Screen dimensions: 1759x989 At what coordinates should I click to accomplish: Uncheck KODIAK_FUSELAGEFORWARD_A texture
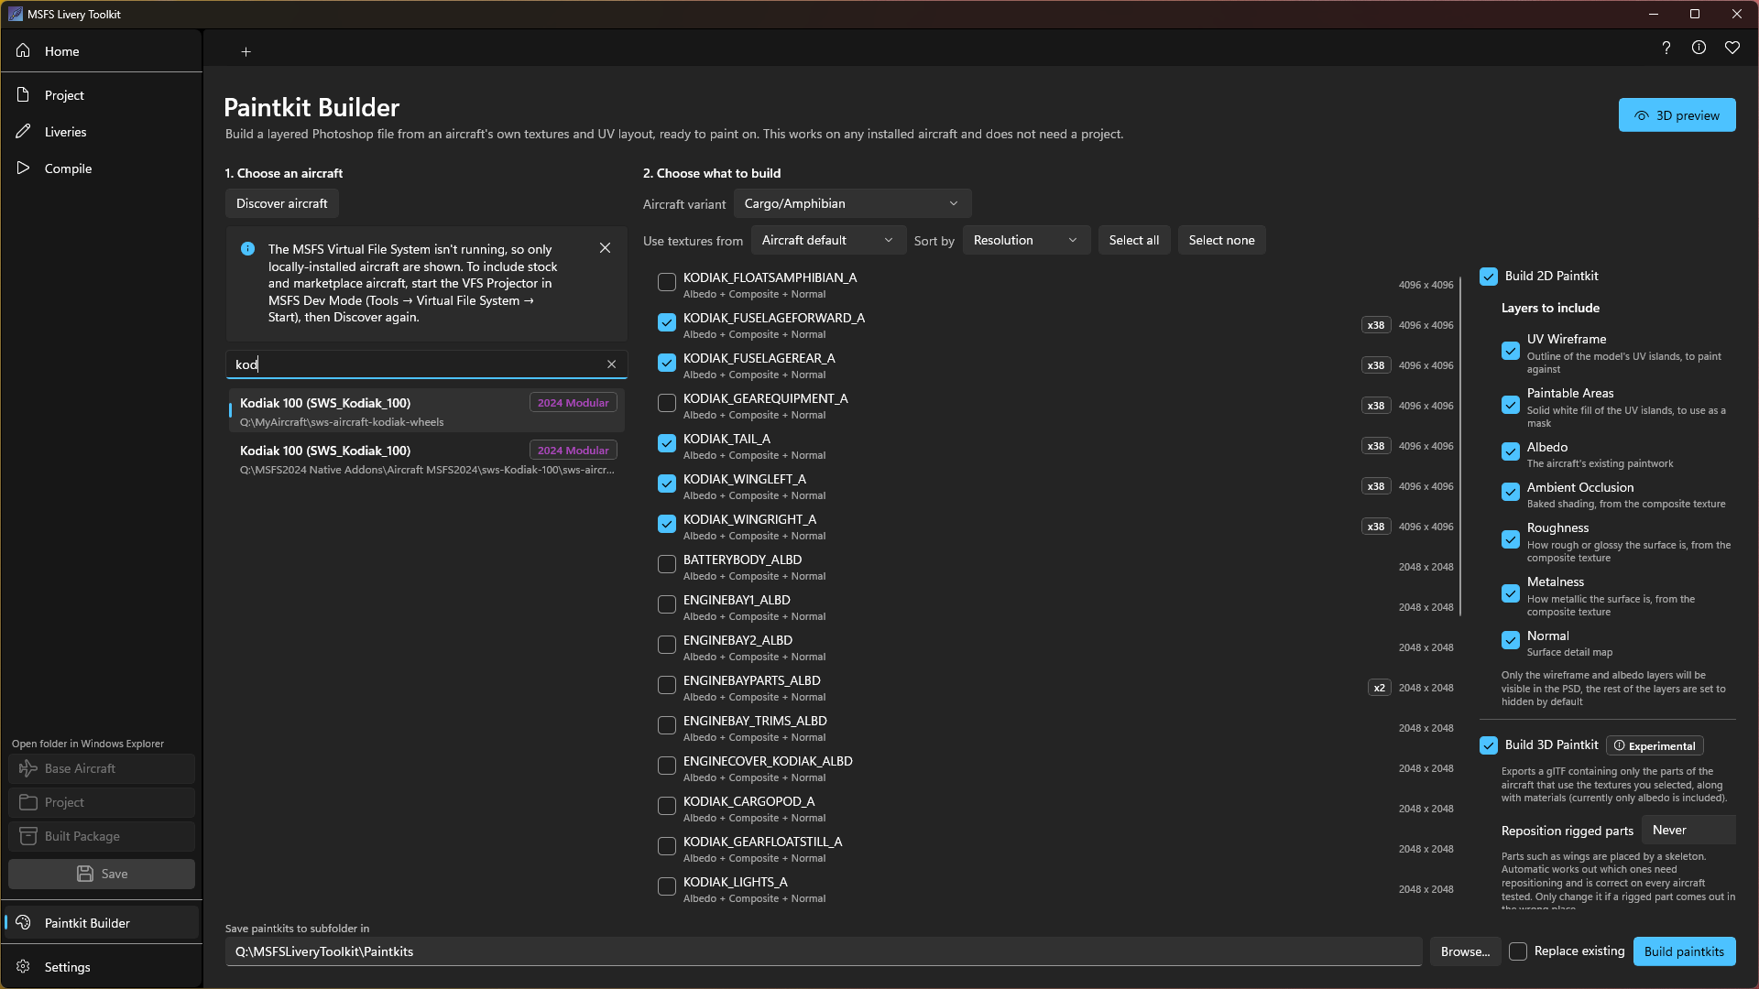click(x=667, y=322)
